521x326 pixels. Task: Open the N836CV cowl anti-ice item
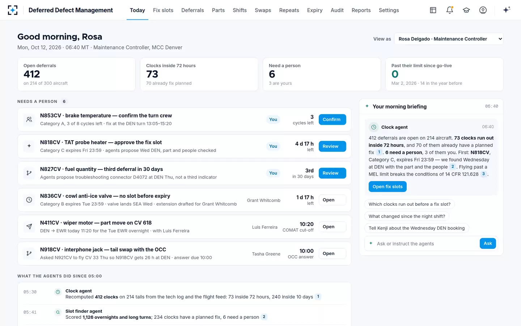click(332, 200)
